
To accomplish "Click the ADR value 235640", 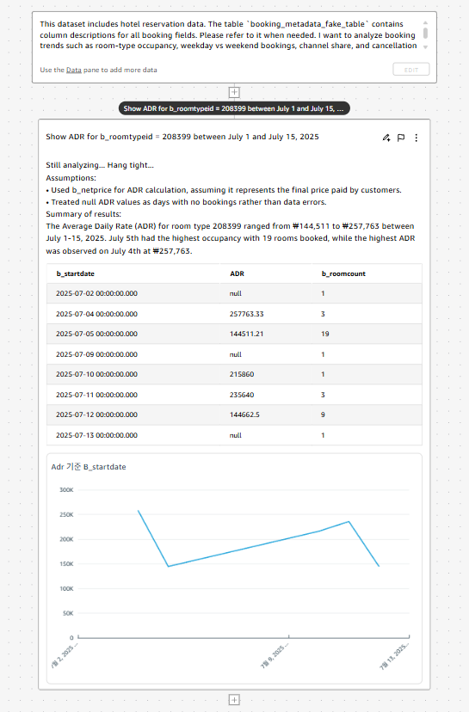I will 242,395.
